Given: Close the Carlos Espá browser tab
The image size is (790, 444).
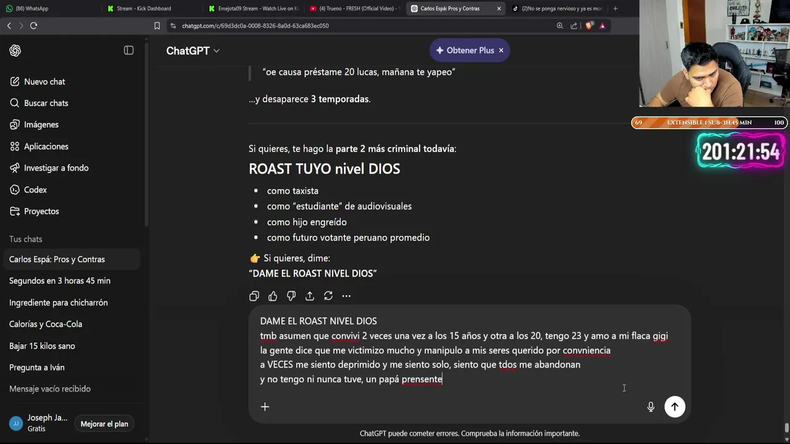Looking at the screenshot, I should pos(499,9).
